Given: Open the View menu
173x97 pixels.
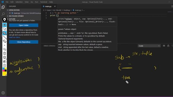Looking at the screenshot, I should [26, 2].
